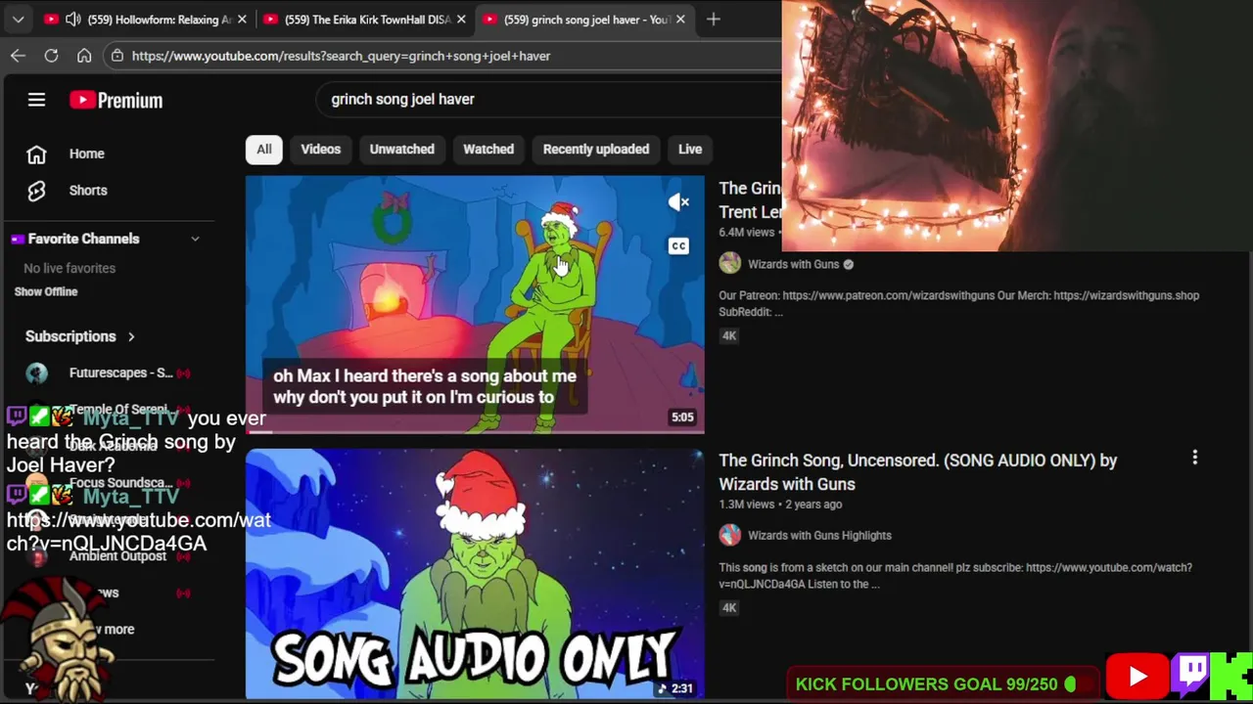This screenshot has height=704, width=1253.
Task: Switch to the Hollowform: Relaxing tab
Action: (145, 19)
